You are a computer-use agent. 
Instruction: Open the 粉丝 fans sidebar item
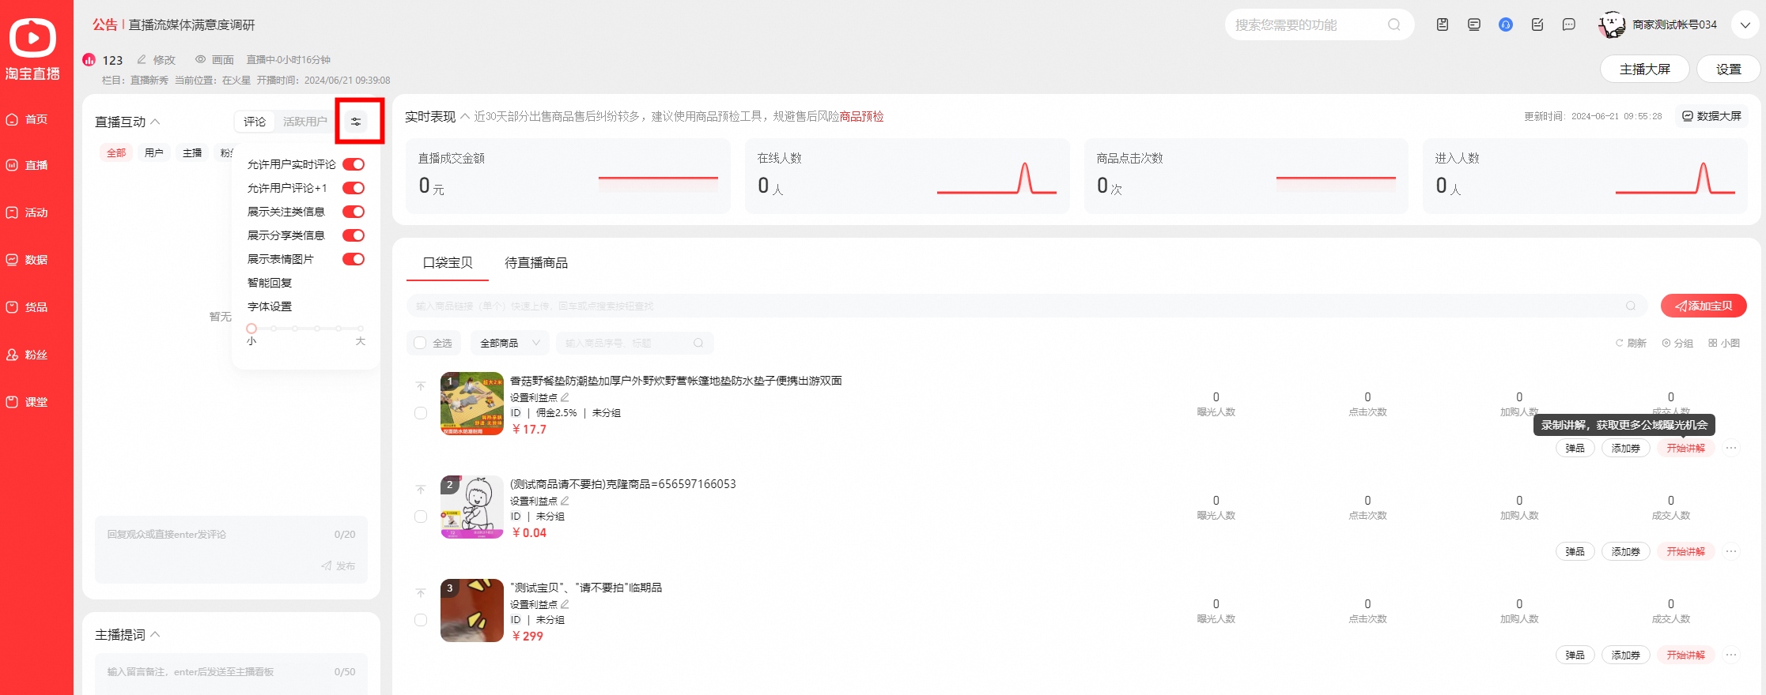[x=28, y=355]
